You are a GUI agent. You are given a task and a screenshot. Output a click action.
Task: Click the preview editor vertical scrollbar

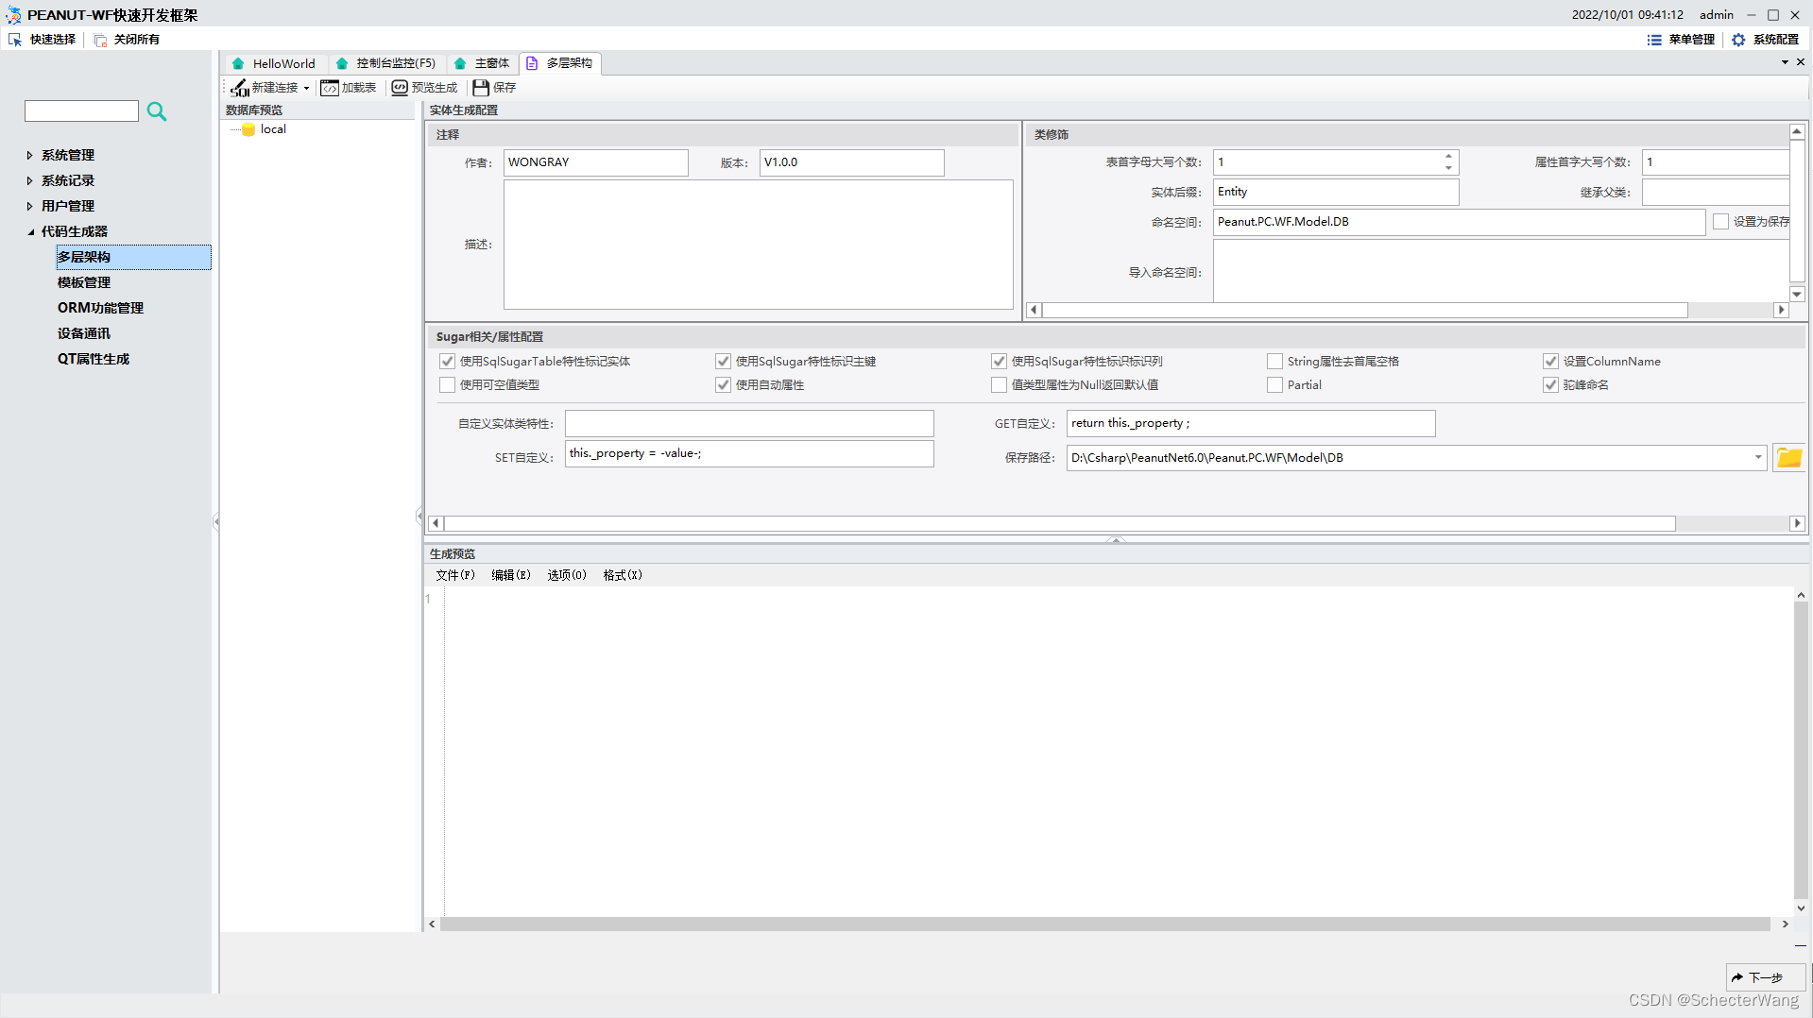[1801, 751]
